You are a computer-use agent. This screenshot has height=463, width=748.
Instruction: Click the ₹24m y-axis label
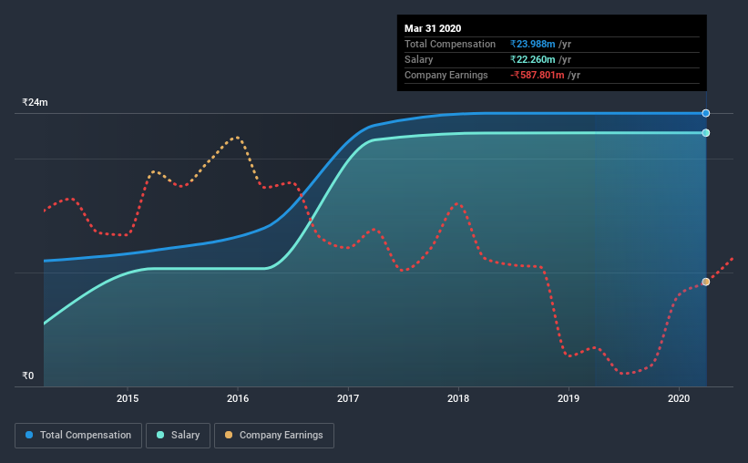click(35, 102)
